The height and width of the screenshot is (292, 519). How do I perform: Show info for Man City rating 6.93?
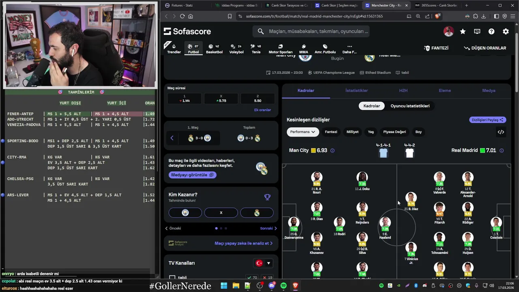tap(332, 150)
